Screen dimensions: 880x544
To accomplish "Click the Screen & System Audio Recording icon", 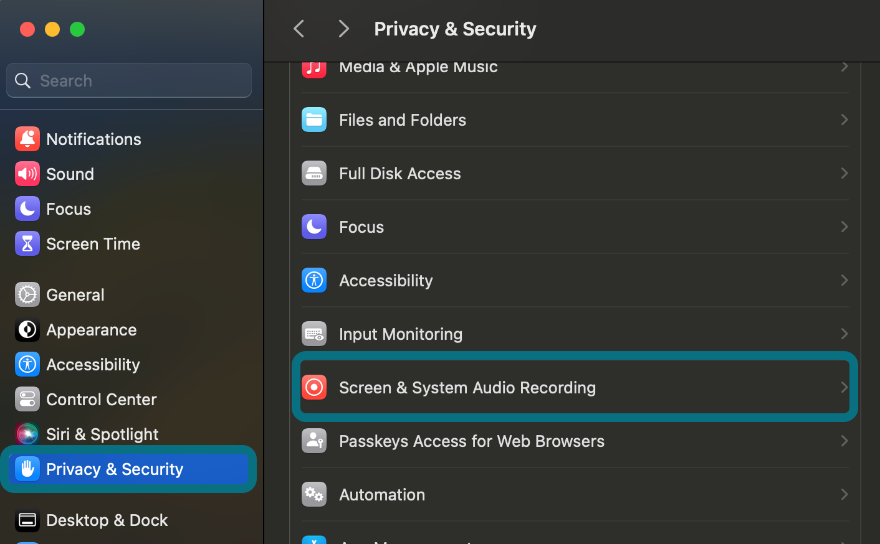I will 314,387.
